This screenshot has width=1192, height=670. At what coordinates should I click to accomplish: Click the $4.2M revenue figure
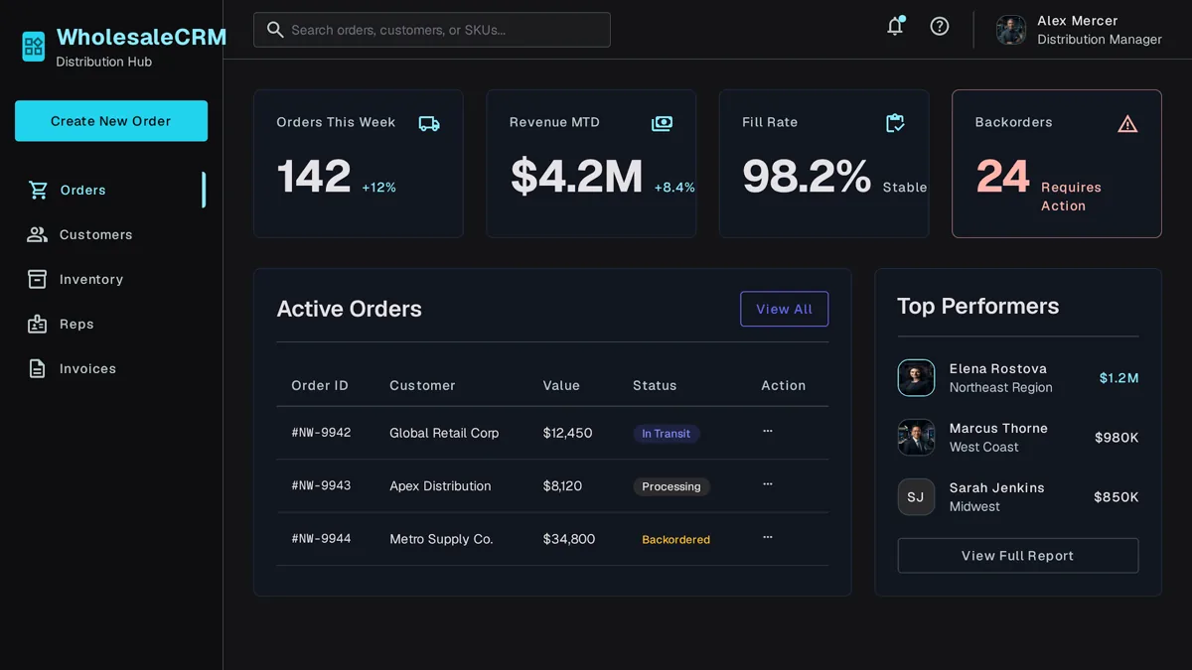point(577,177)
